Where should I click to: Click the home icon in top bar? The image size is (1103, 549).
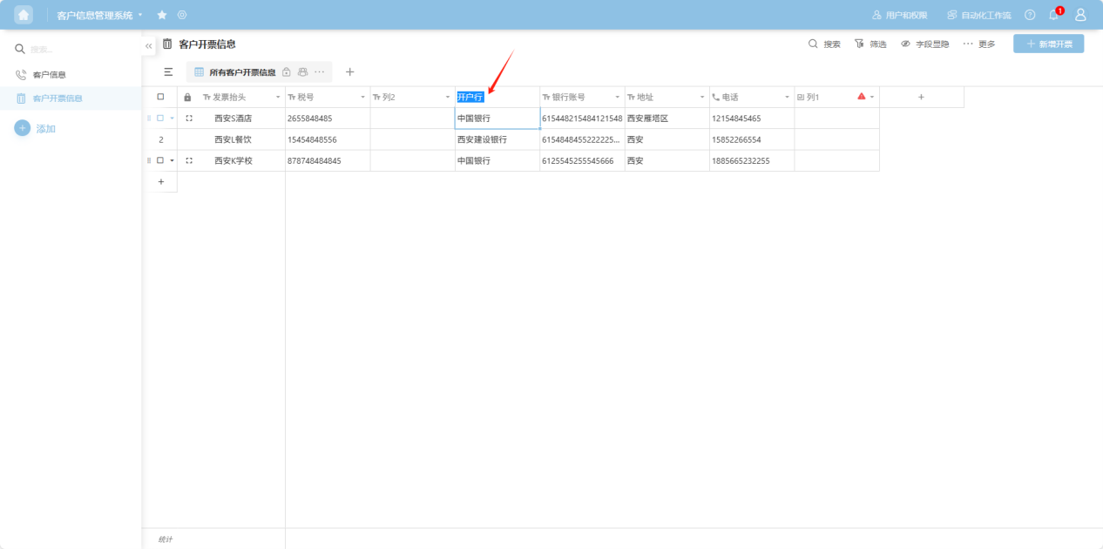tap(24, 15)
